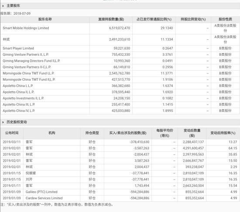Image resolution: width=240 pixels, height=212 pixels.
Task: Click the 股份性质 column header
Action: tap(225, 19)
